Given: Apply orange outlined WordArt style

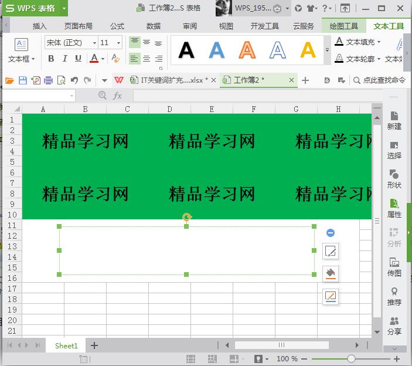Looking at the screenshot, I should pos(247,50).
